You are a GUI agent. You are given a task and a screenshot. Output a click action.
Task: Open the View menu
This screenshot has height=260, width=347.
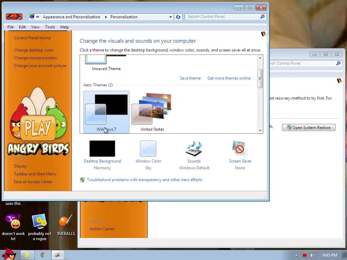(x=35, y=27)
